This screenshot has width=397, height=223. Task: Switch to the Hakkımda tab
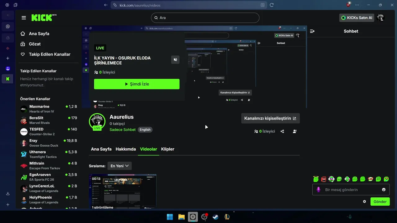tap(126, 149)
